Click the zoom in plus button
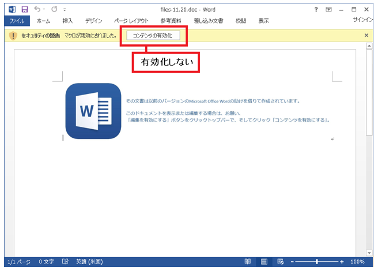This screenshot has height=271, width=378. click(342, 262)
